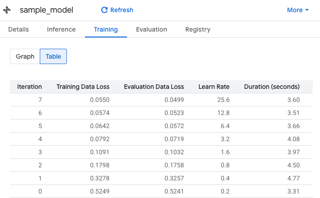The image size is (320, 198).
Task: Select training loss value 0.0550
Action: [100, 100]
